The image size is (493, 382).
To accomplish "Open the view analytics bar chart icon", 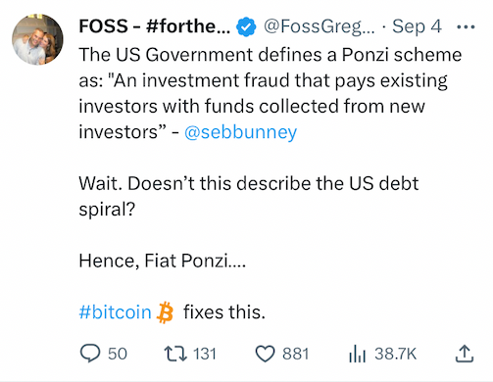I will (x=357, y=355).
